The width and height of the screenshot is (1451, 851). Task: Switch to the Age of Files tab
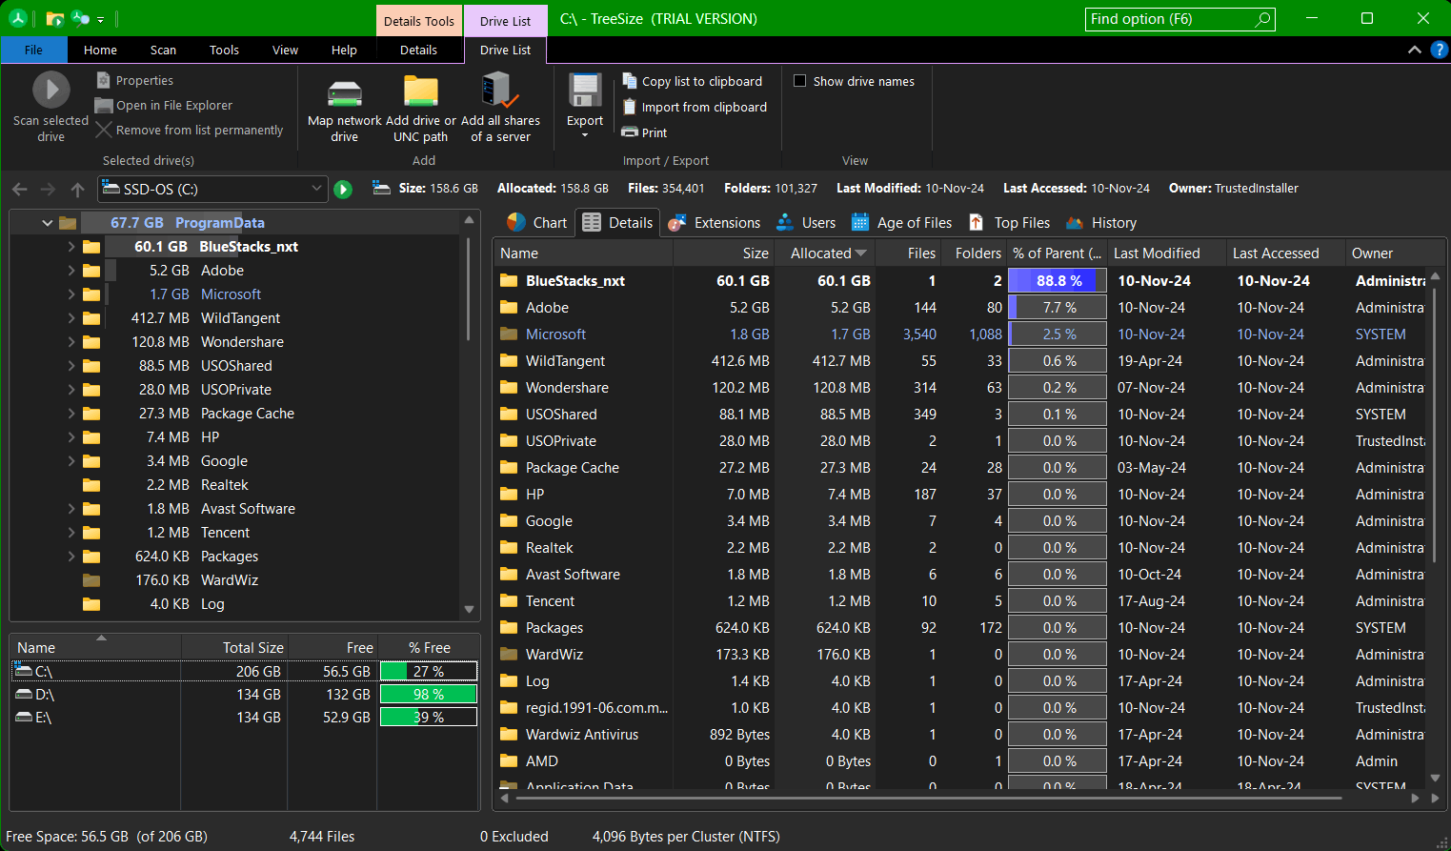tap(901, 222)
